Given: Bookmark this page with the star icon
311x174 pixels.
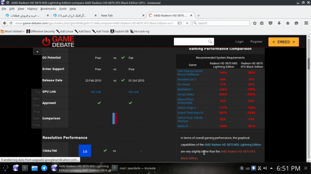Looking at the screenshot, I should coord(255,23).
